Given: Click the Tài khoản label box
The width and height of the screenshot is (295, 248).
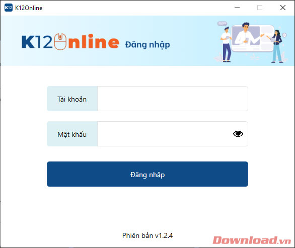Looking at the screenshot, I should [x=72, y=99].
